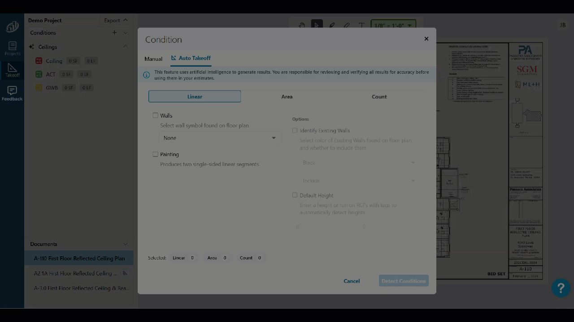Collapse the Ceilings group
Viewport: 574px width, 322px height.
[126, 47]
